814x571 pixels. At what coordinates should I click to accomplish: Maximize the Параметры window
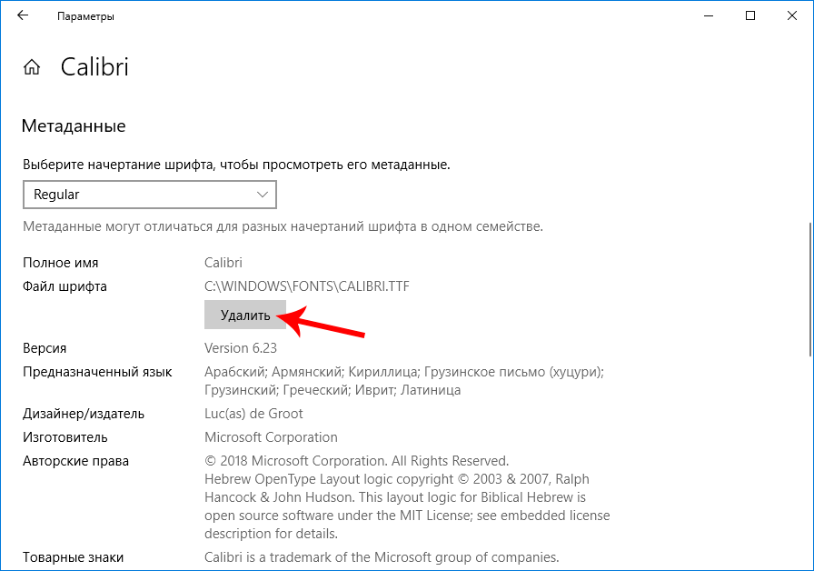(x=750, y=16)
